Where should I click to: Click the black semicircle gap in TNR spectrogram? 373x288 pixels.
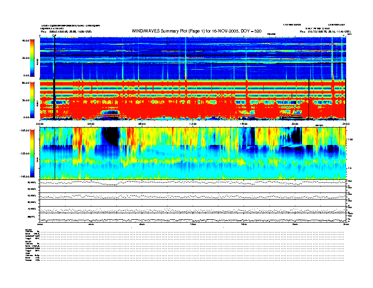coord(111,135)
